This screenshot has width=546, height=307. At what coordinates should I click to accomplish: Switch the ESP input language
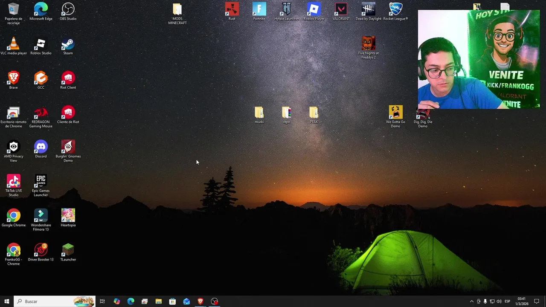[507, 301]
